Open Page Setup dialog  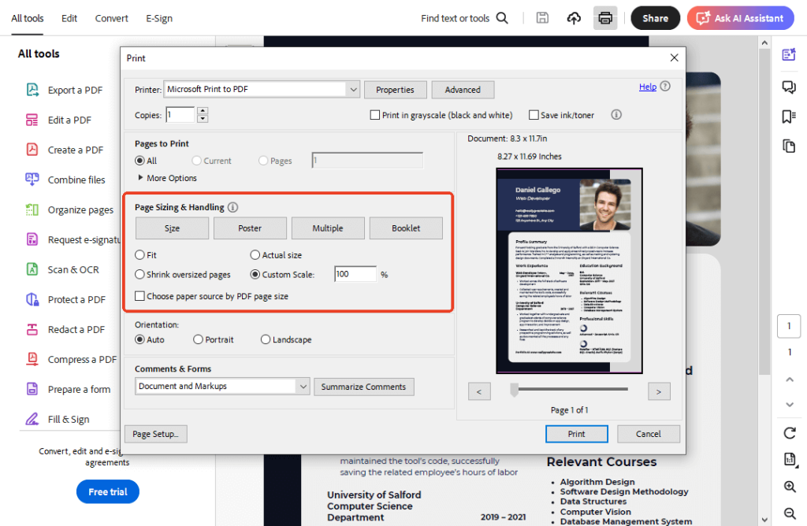[x=155, y=434]
